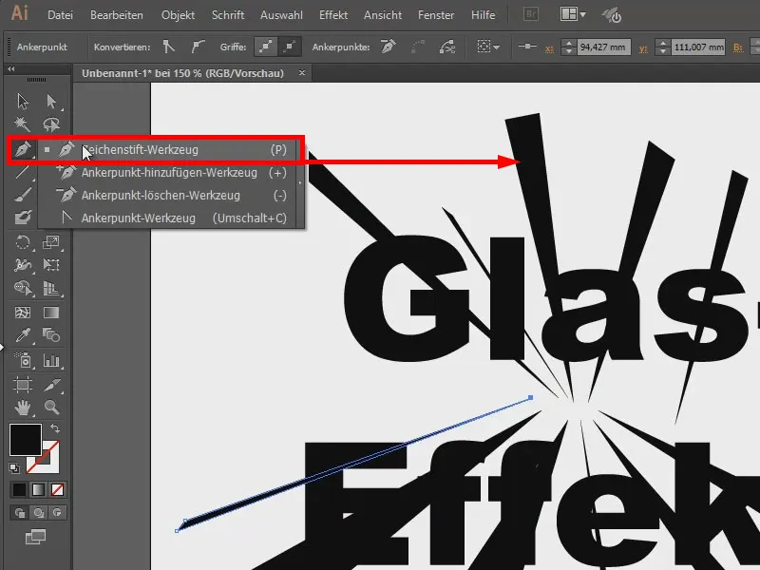The width and height of the screenshot is (760, 570).
Task: Select the Symbol Sprayer tool
Action: click(22, 360)
